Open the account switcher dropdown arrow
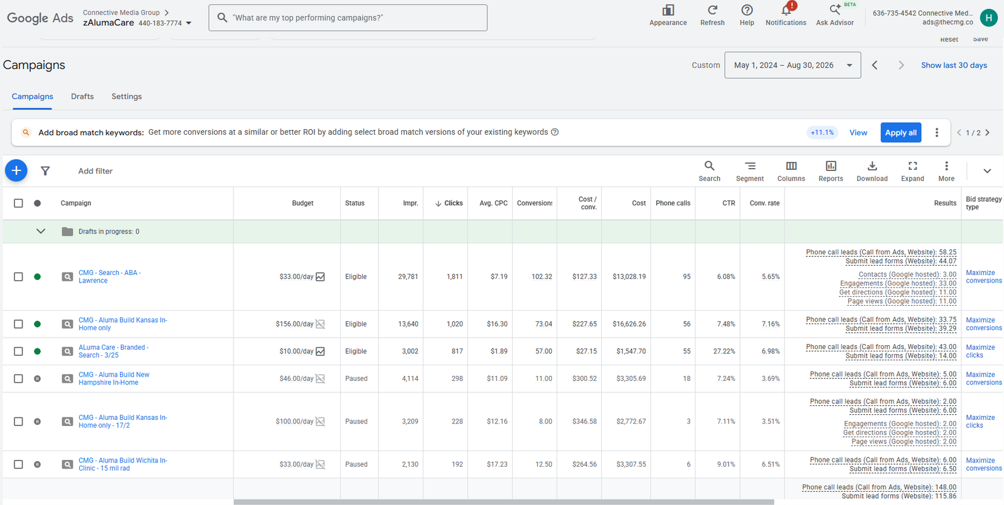This screenshot has width=1004, height=505. pyautogui.click(x=188, y=23)
